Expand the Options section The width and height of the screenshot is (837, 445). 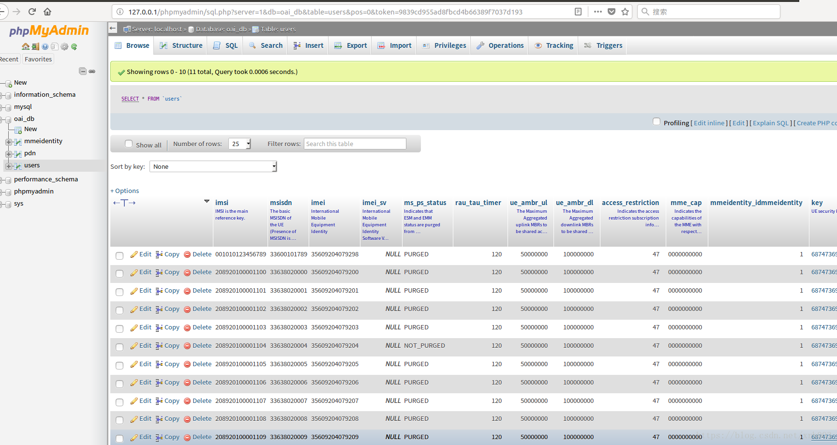[125, 191]
